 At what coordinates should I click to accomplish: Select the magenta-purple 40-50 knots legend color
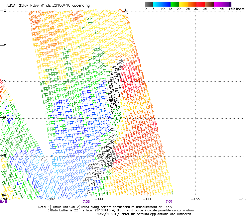point(222,4)
